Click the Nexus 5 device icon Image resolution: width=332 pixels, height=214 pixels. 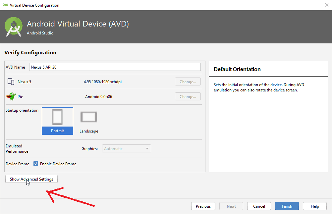[11, 81]
